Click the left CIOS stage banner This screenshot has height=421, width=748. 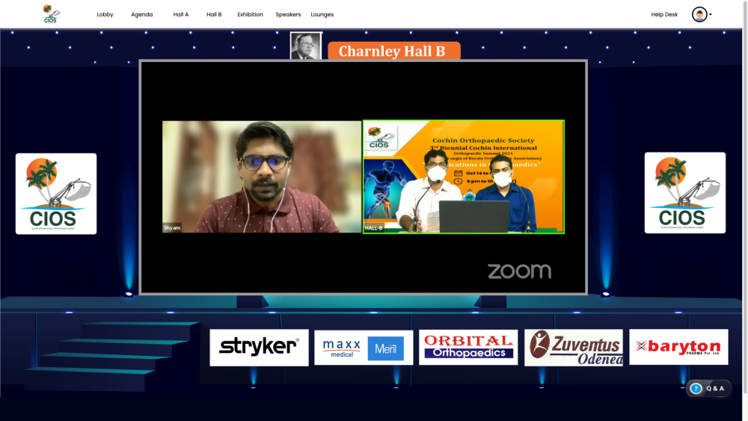tap(56, 194)
